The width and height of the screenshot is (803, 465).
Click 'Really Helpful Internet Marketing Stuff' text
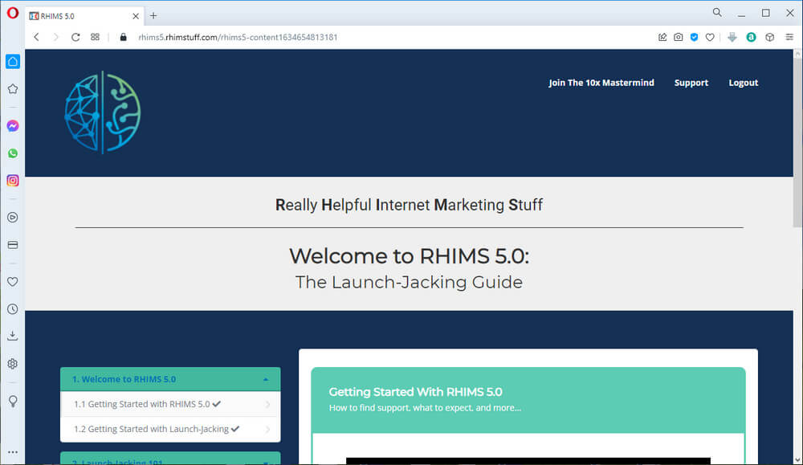click(x=409, y=205)
